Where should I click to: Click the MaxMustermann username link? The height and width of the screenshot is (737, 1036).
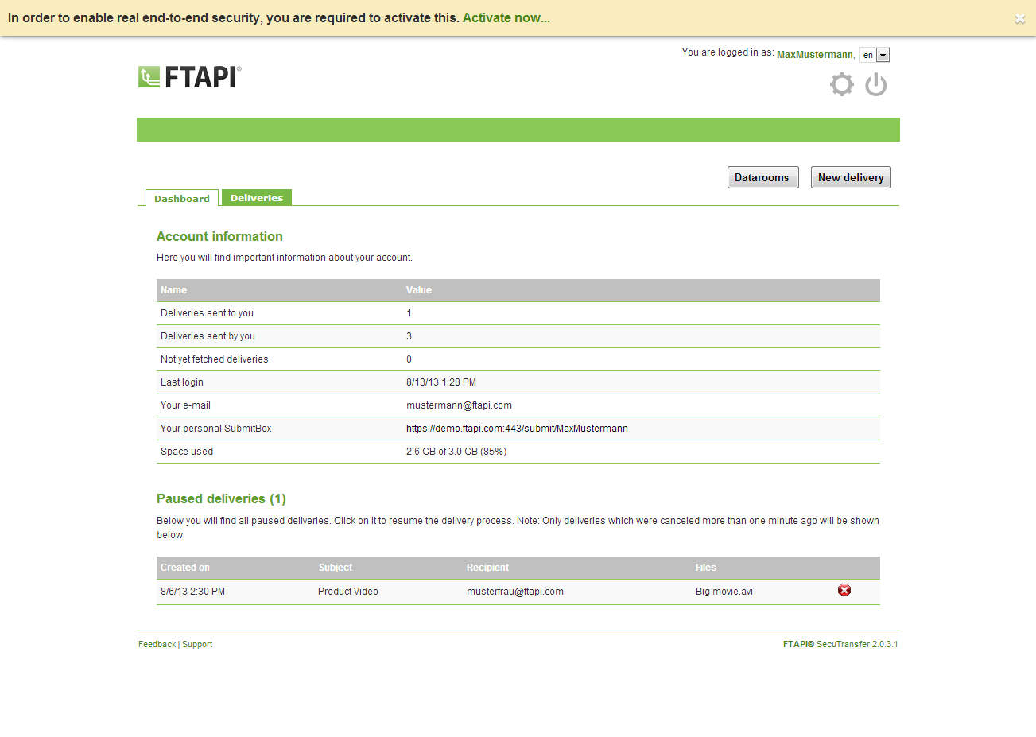pyautogui.click(x=814, y=54)
